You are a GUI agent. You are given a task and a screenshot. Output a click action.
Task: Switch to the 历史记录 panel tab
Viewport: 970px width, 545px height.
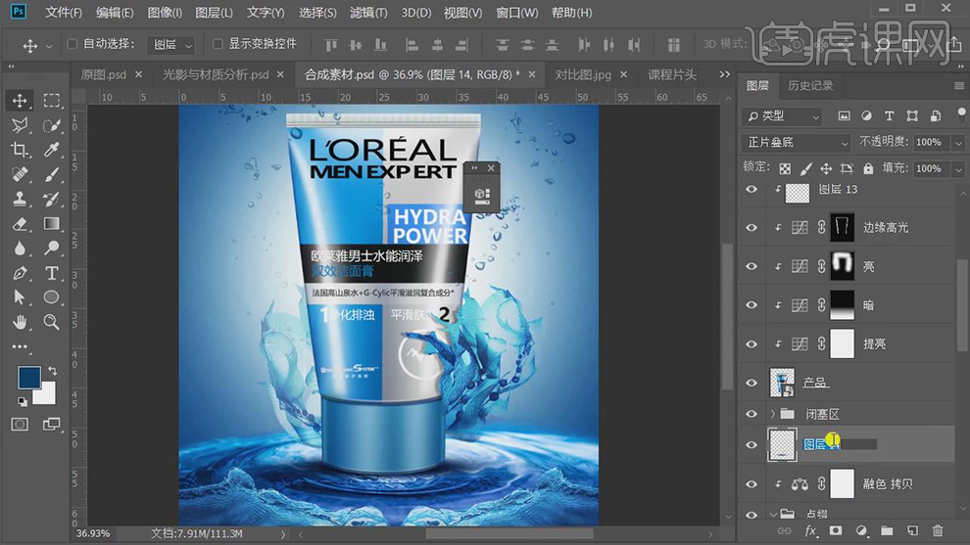point(810,86)
